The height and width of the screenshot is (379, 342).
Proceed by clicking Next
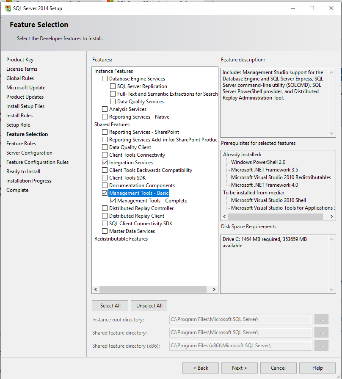pyautogui.click(x=239, y=368)
